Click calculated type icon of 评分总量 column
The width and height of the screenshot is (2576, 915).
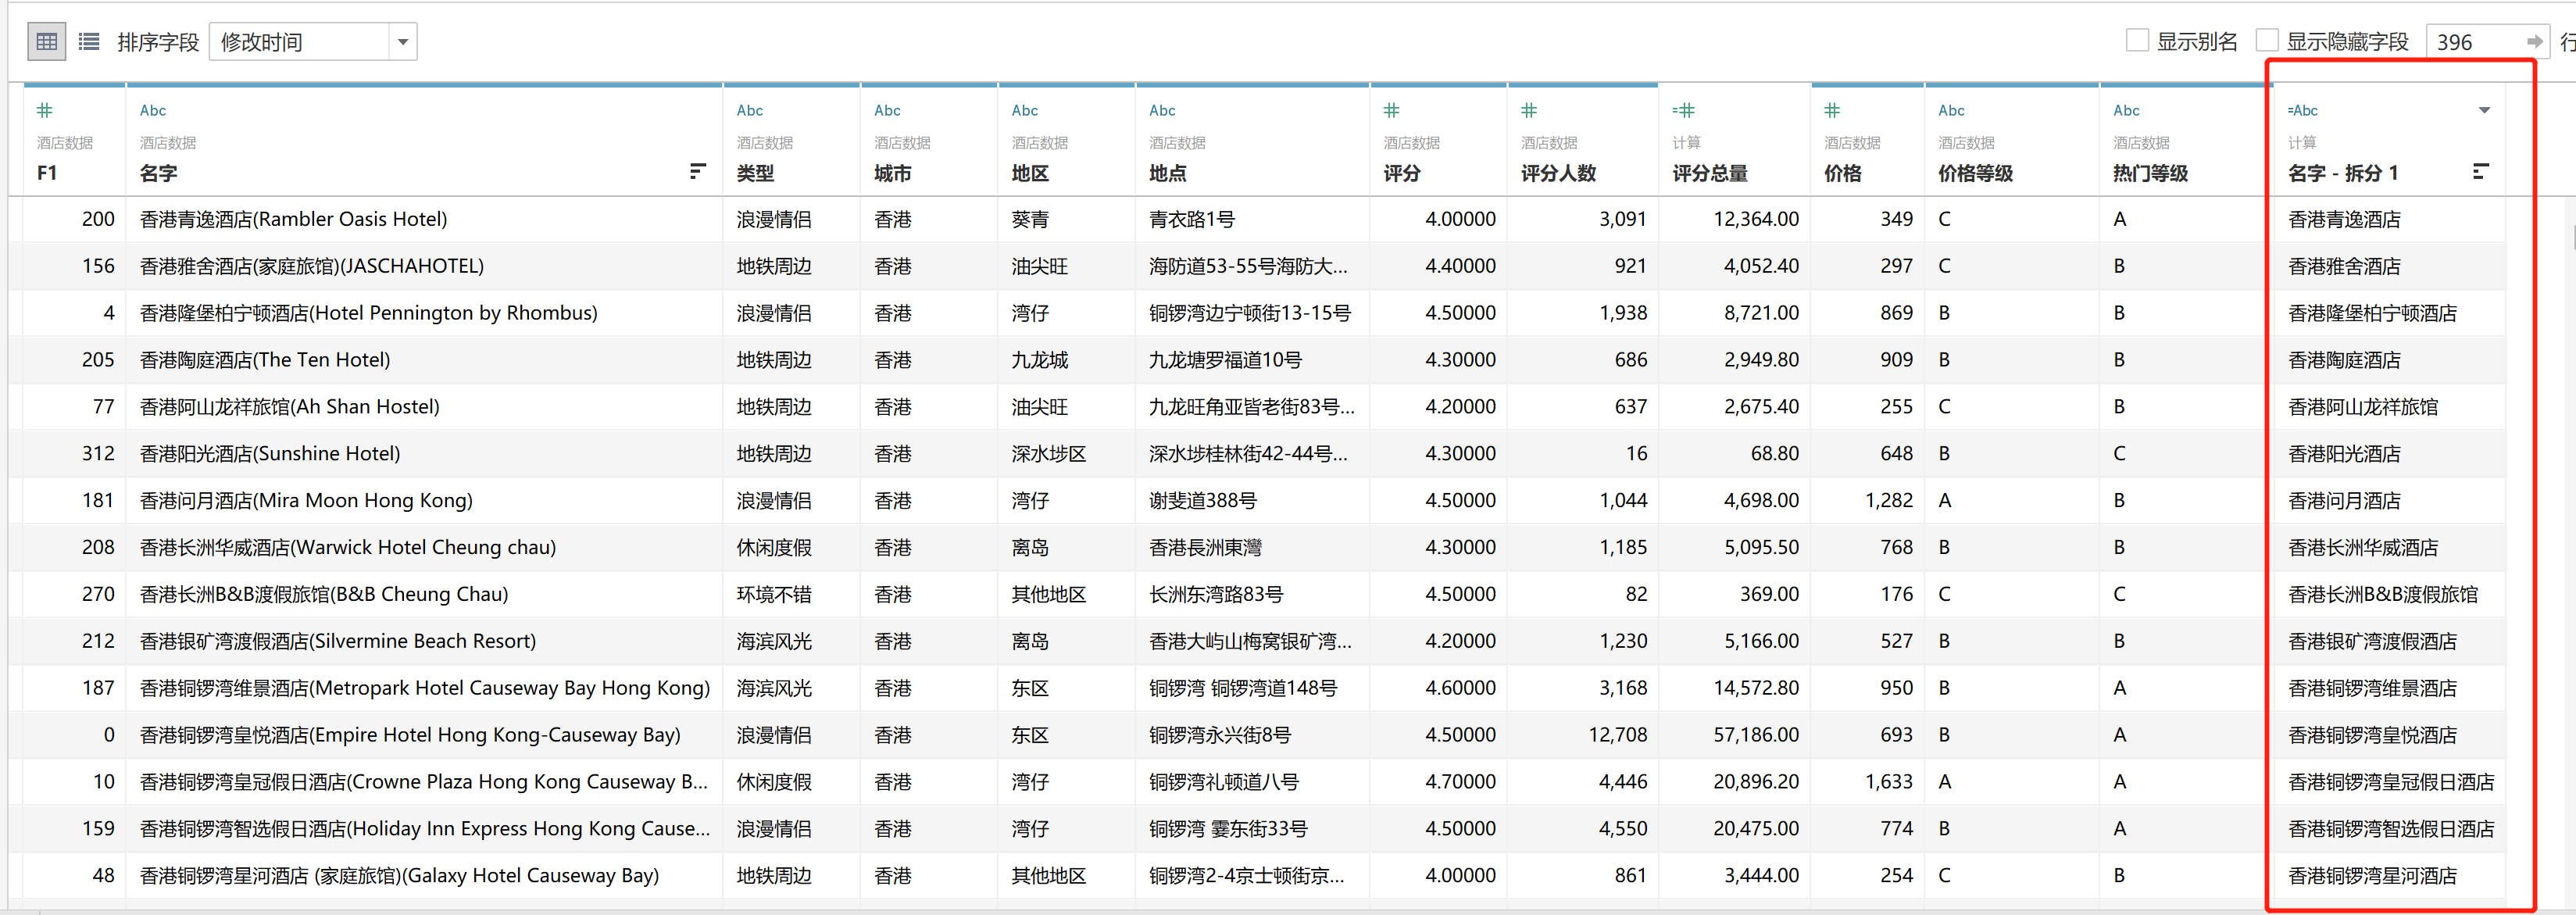pos(1683,110)
